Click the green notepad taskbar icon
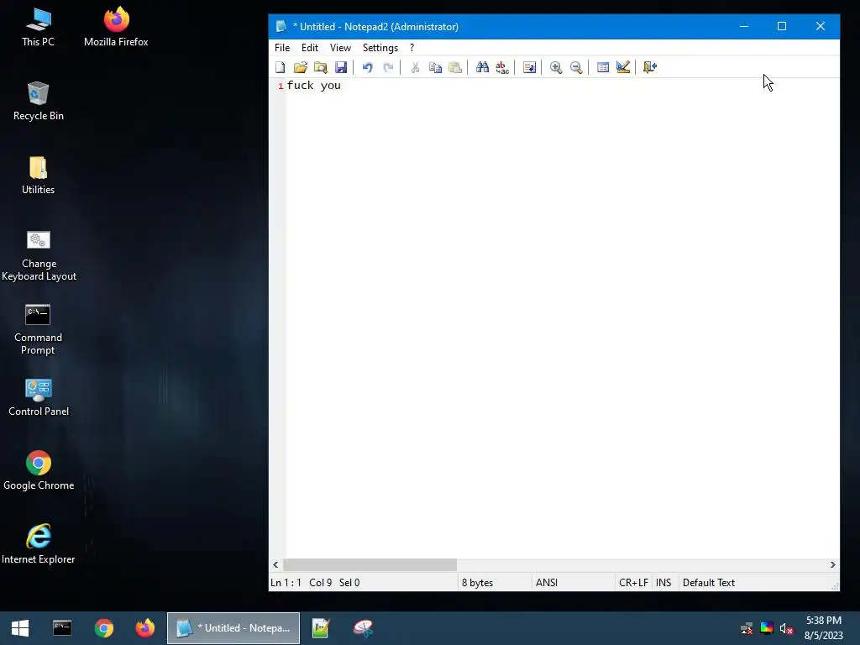The height and width of the screenshot is (645, 860). click(320, 628)
